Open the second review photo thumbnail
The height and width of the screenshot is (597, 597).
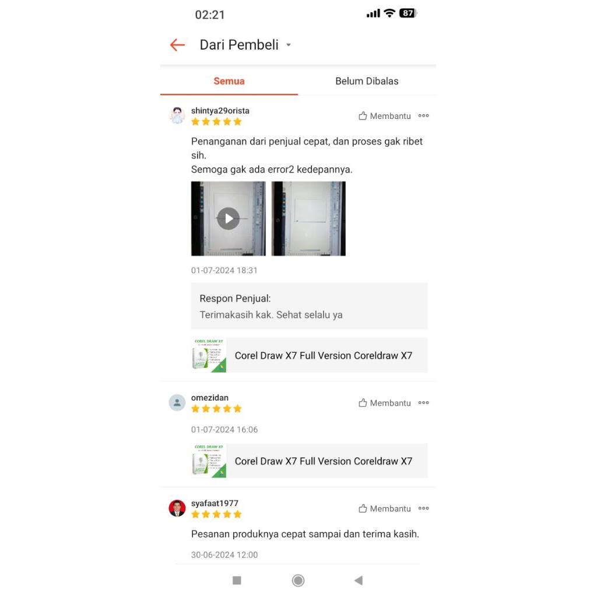click(x=308, y=219)
